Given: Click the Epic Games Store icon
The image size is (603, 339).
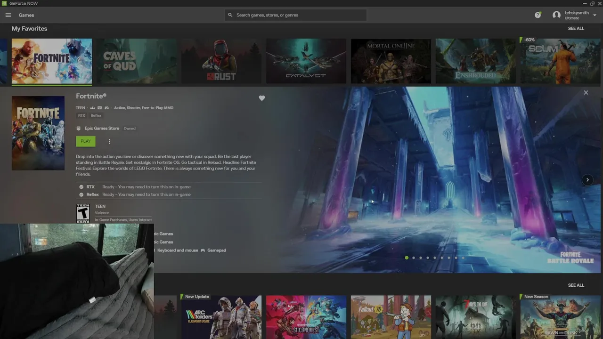Looking at the screenshot, I should [79, 128].
